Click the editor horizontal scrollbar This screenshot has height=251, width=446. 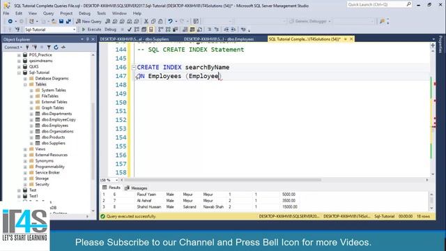(222, 180)
